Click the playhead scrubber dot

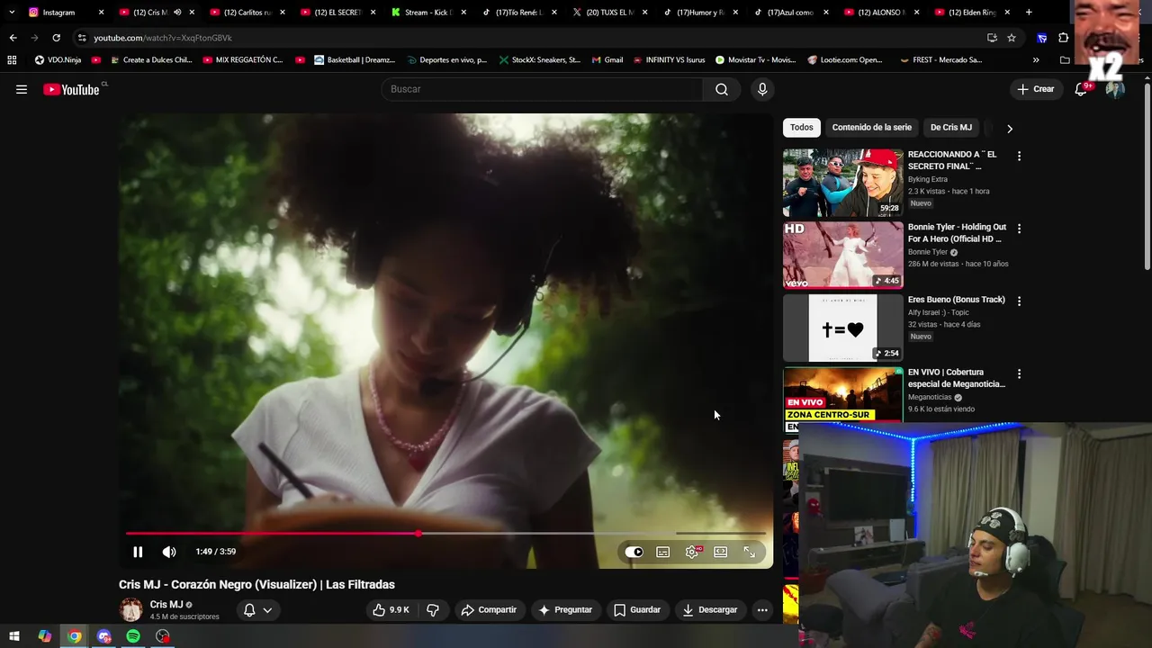[x=418, y=534]
